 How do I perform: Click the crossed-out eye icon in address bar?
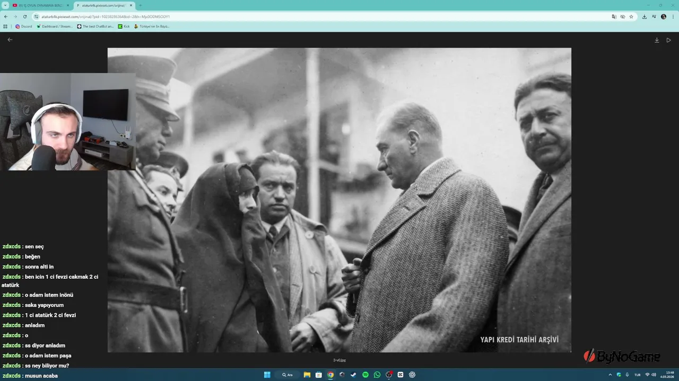(623, 16)
